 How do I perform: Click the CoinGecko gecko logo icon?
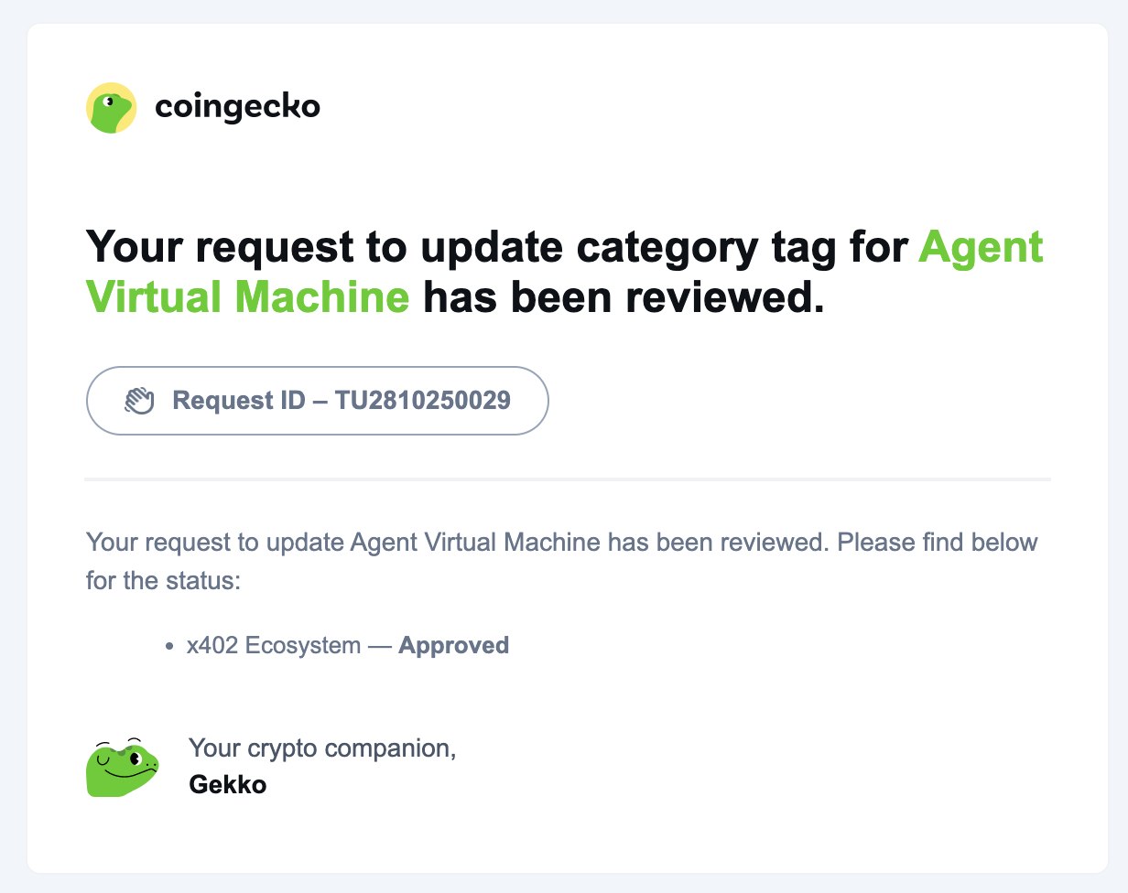[x=111, y=108]
